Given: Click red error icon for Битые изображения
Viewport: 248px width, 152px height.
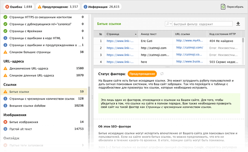Looking at the screenshot, I should (x=6, y=122).
